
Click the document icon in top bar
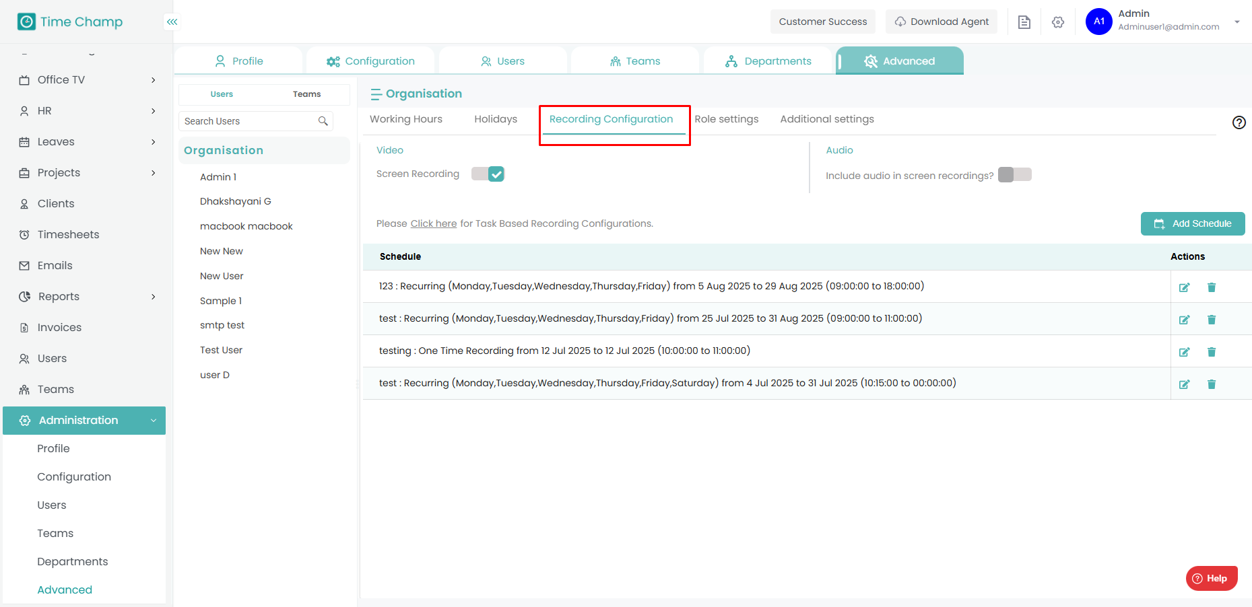pyautogui.click(x=1024, y=22)
